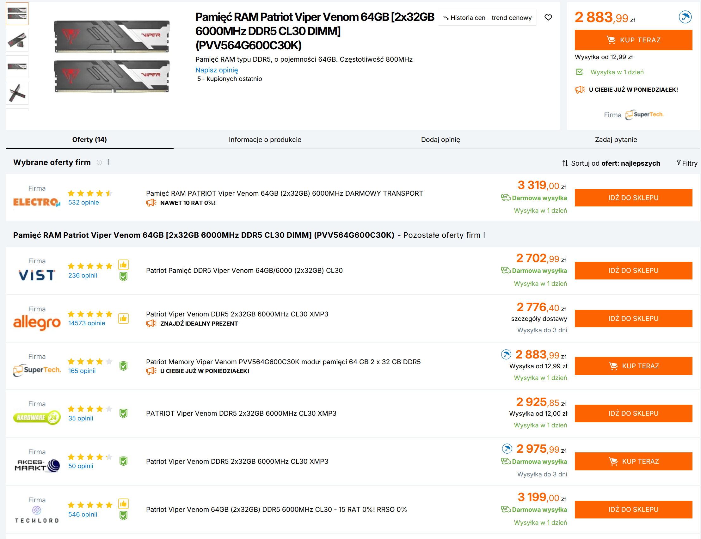Click the green shield badge for Techlord
Viewport: 701px width, 539px height.
click(123, 515)
